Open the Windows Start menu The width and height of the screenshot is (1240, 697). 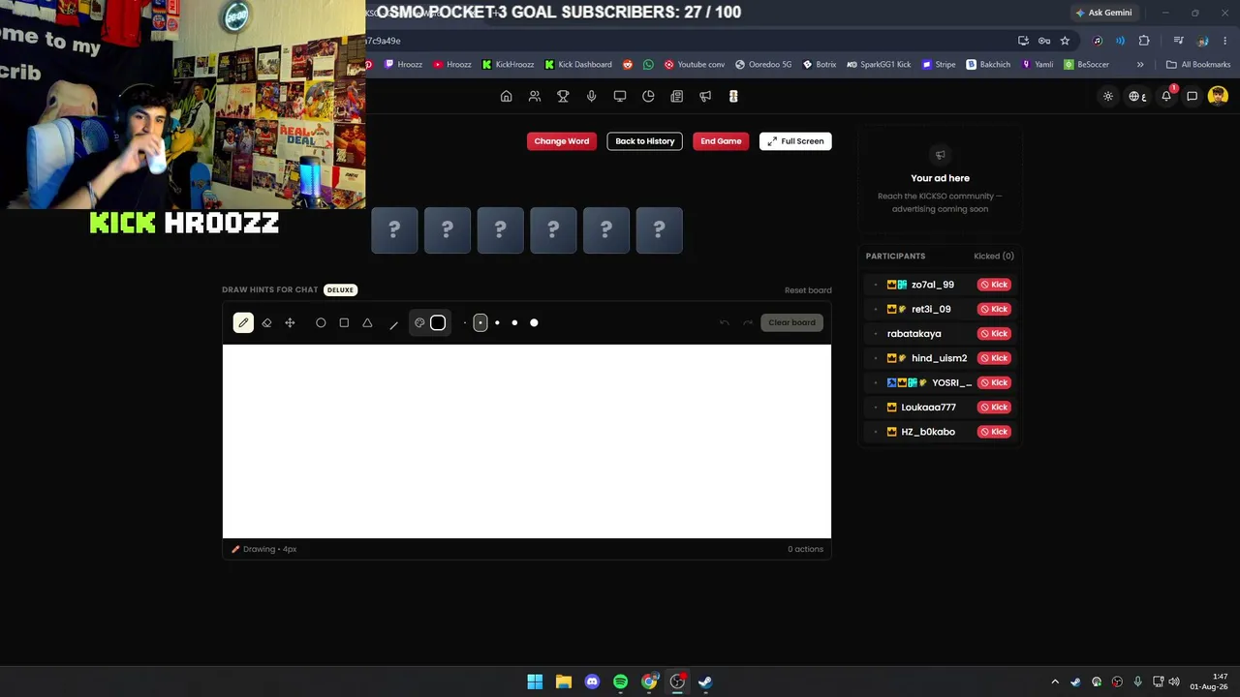pyautogui.click(x=535, y=682)
